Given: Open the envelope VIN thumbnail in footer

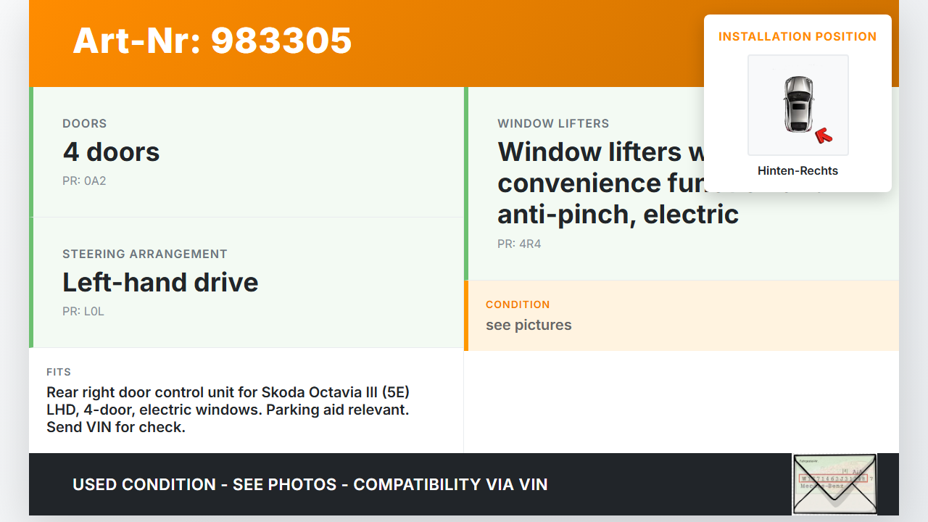Looking at the screenshot, I should (x=834, y=484).
